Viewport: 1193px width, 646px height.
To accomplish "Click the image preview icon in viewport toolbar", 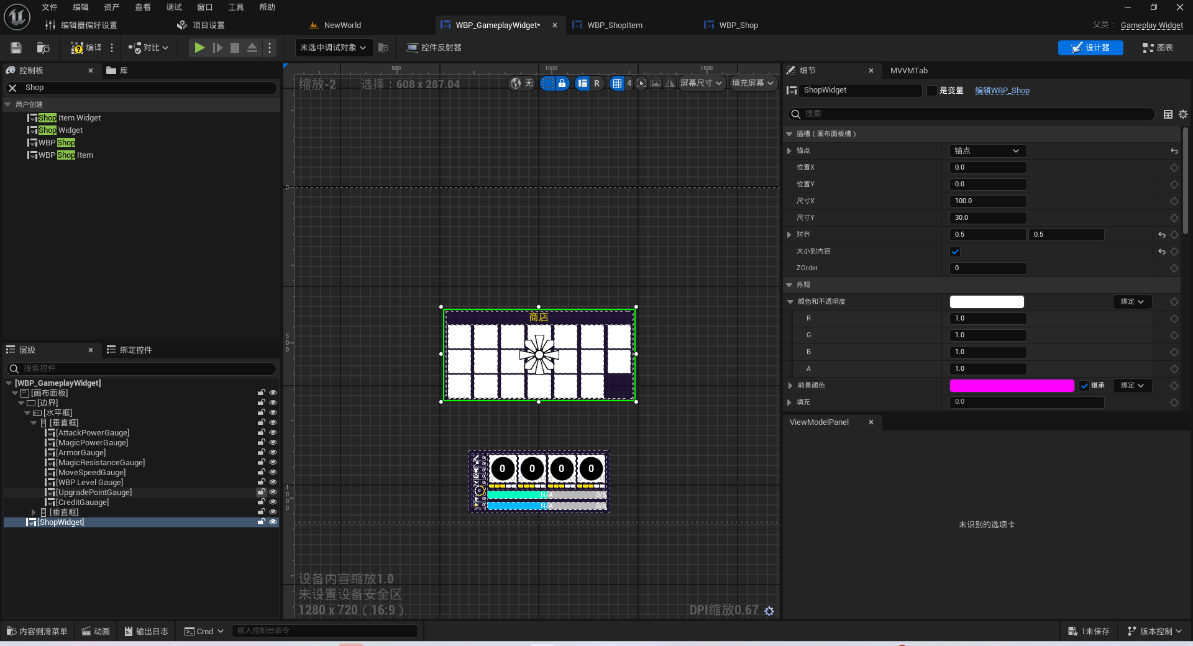I will 656,83.
